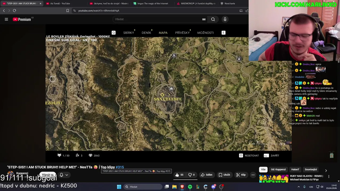Viewport: 340px width, 191px height.
Task: Click the SAN CELESTE town label
Action: pyautogui.click(x=168, y=99)
